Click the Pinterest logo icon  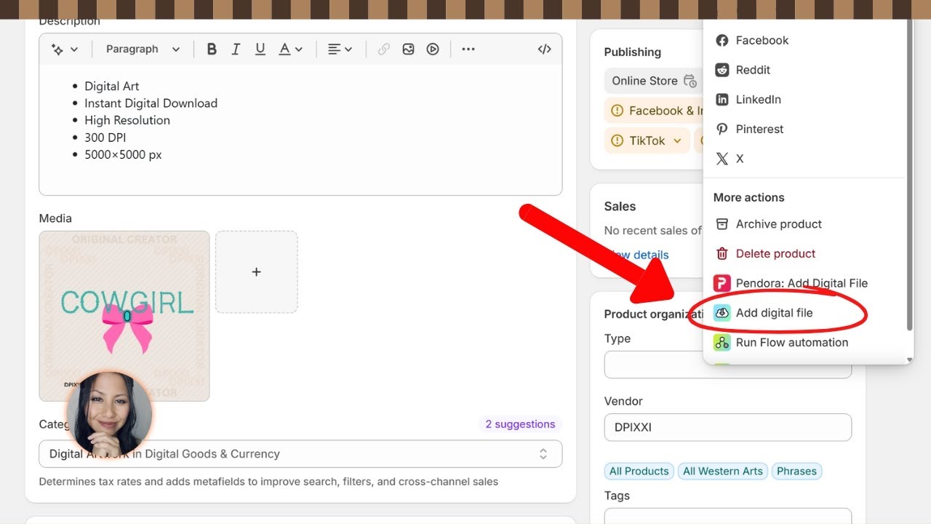pos(722,129)
